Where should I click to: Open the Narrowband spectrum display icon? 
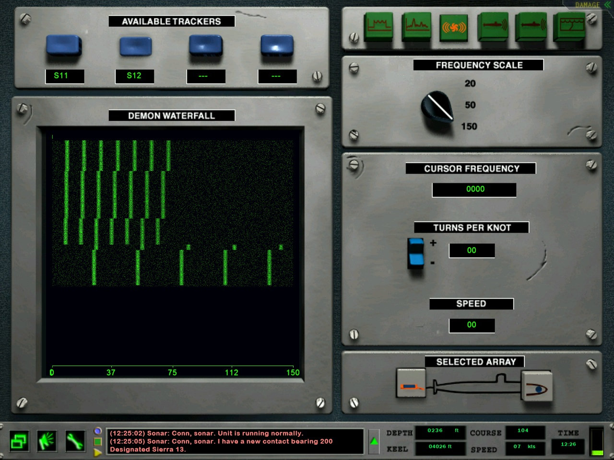point(416,26)
